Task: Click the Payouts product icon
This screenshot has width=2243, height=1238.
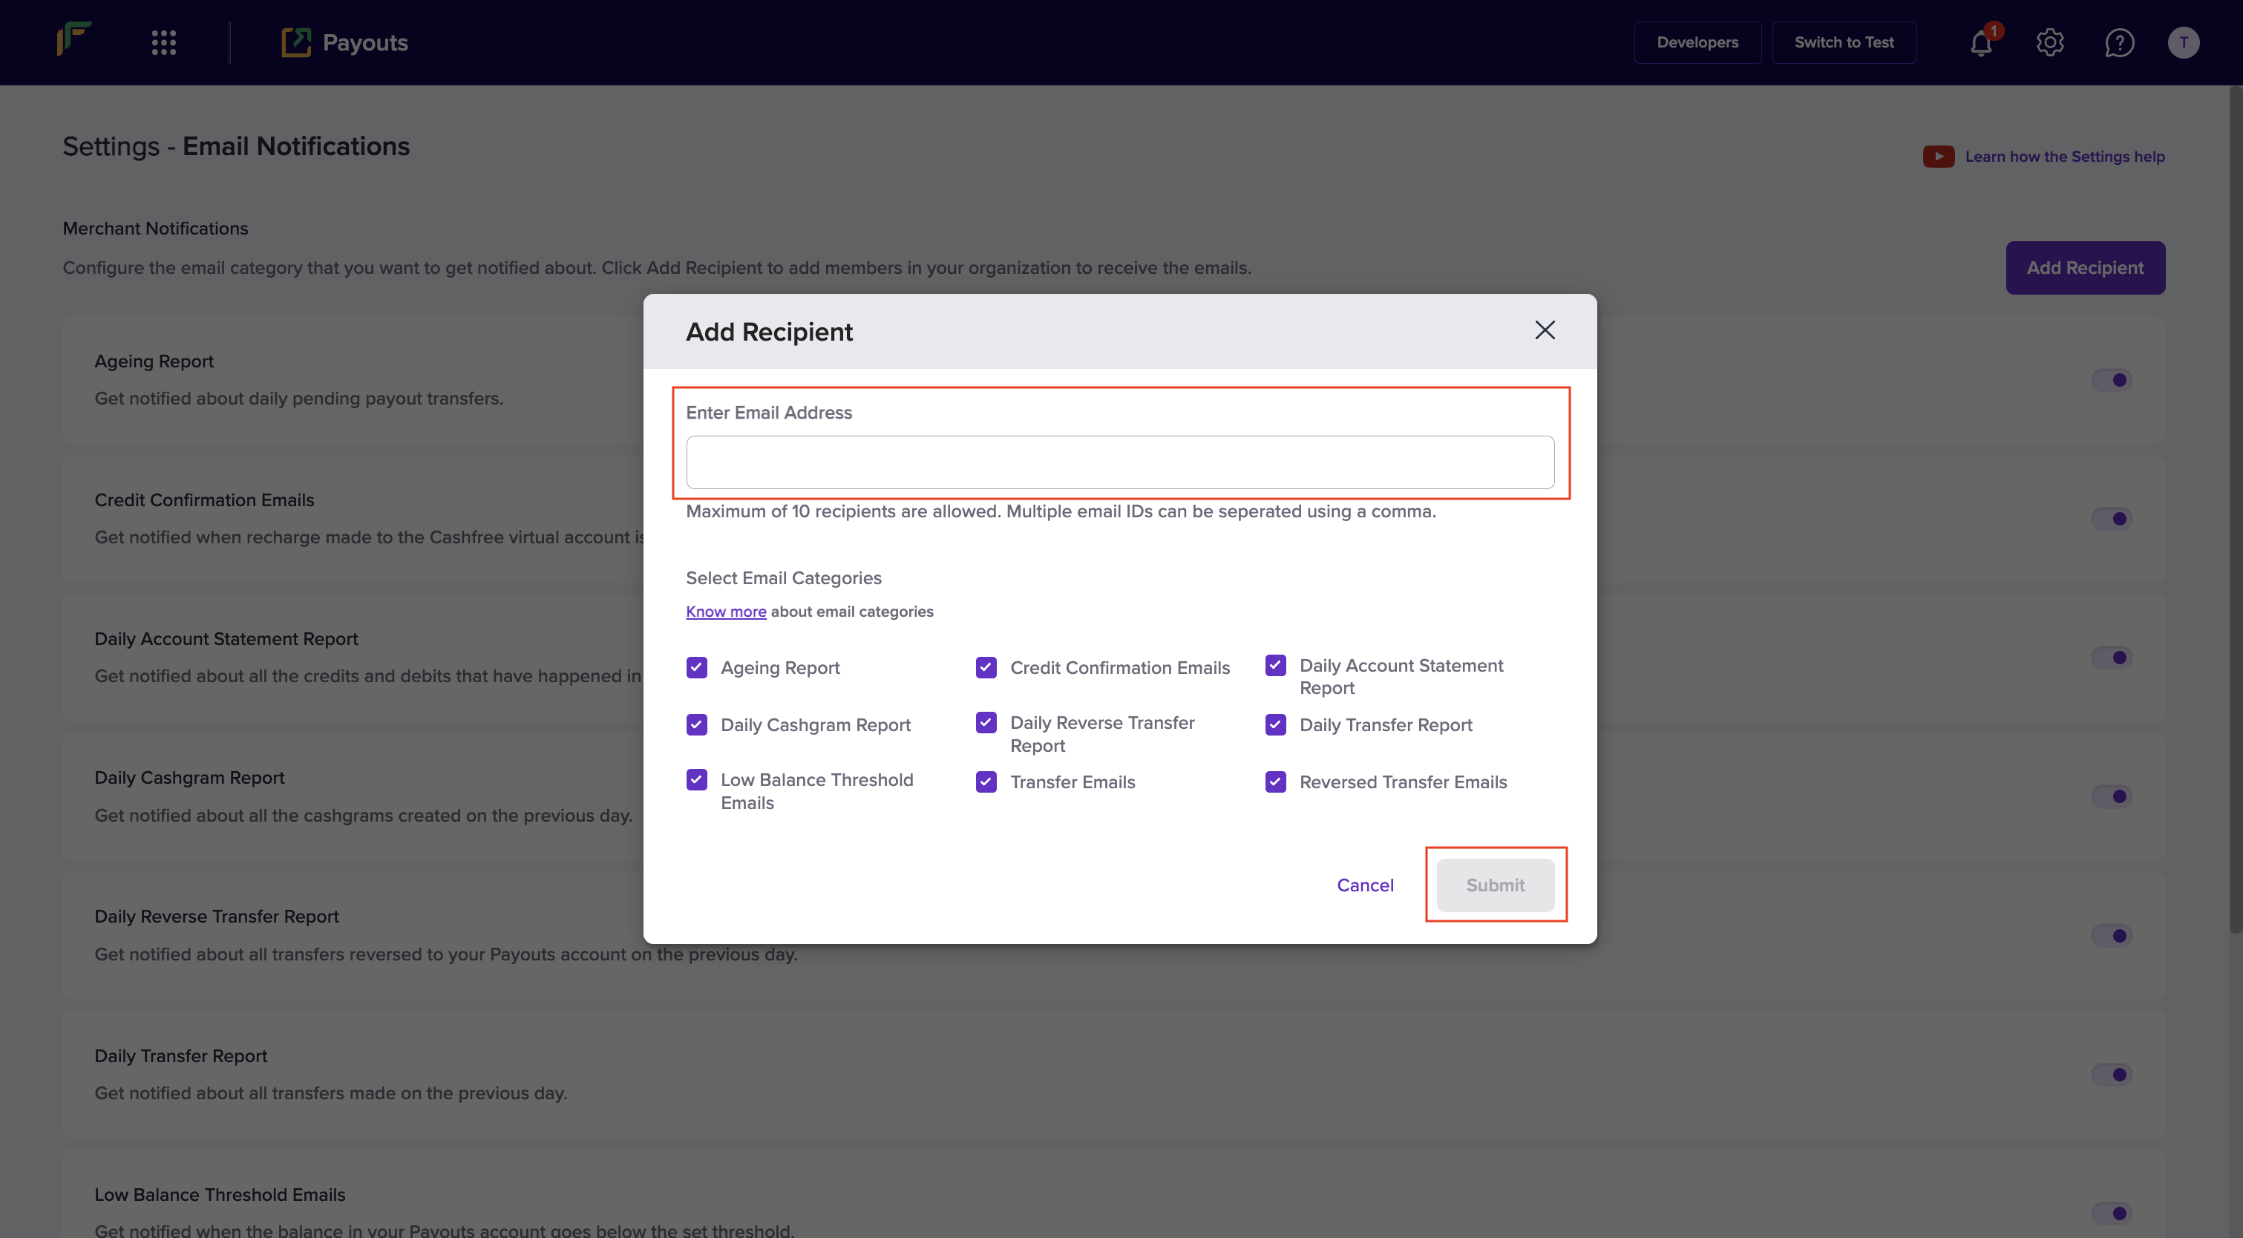Action: 296,42
